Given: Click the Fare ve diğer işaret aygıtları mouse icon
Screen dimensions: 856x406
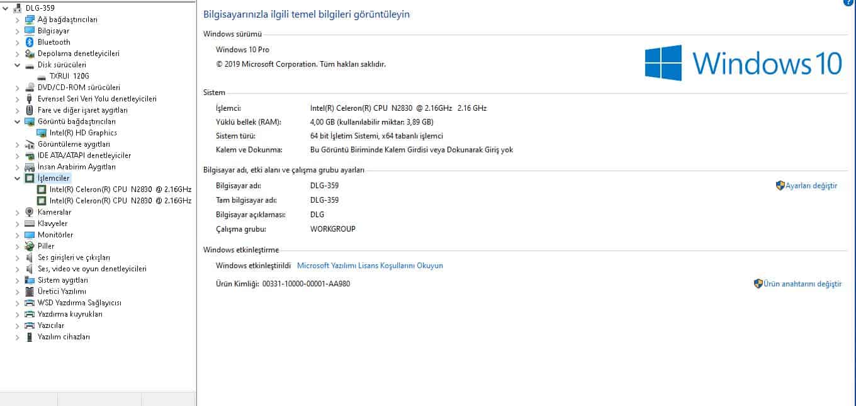Looking at the screenshot, I should [x=29, y=110].
